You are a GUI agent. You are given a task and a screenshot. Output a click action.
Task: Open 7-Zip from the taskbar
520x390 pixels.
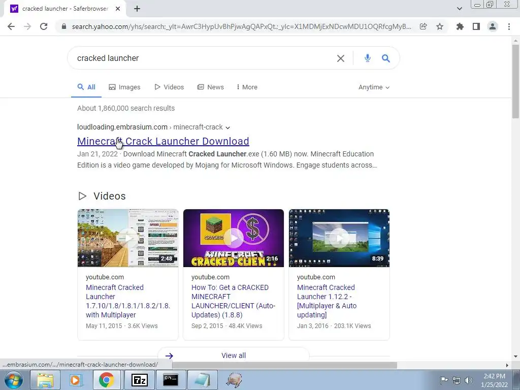[x=139, y=380]
